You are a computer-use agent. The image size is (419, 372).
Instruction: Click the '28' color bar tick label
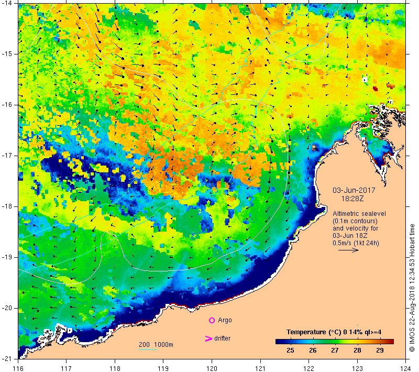coord(357,351)
